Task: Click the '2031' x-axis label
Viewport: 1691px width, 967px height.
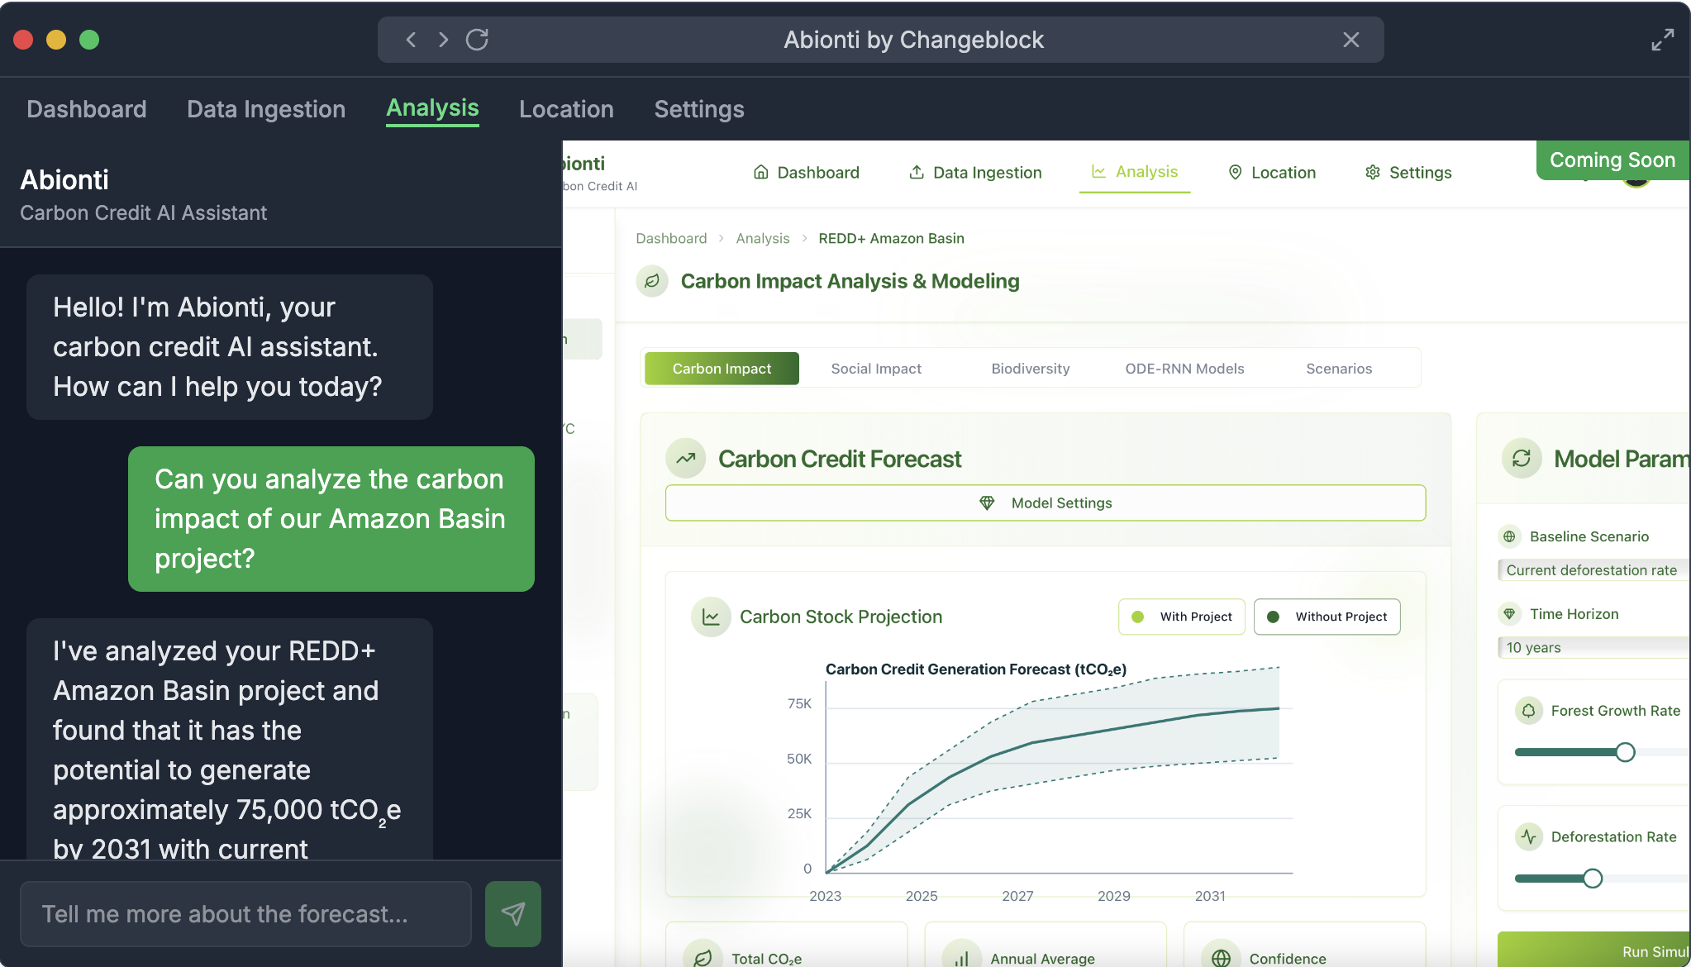Action: click(1210, 896)
